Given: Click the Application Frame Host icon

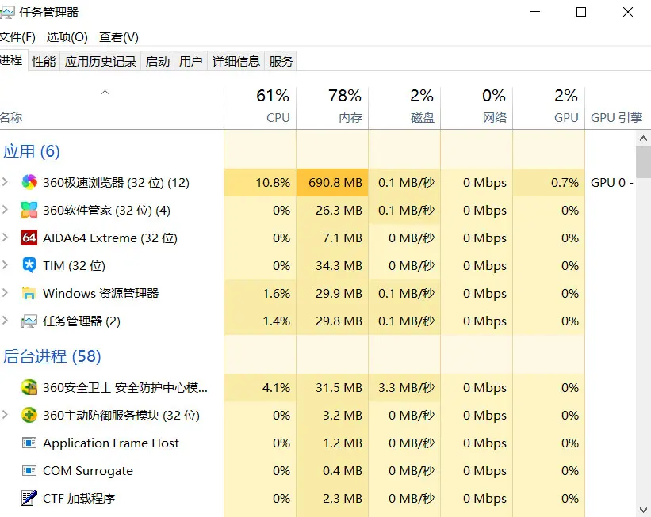Looking at the screenshot, I should [x=29, y=443].
